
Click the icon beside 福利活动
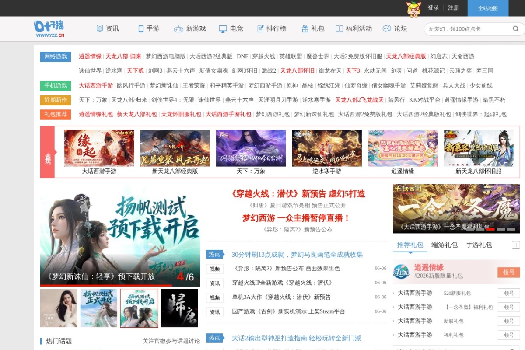click(x=339, y=29)
